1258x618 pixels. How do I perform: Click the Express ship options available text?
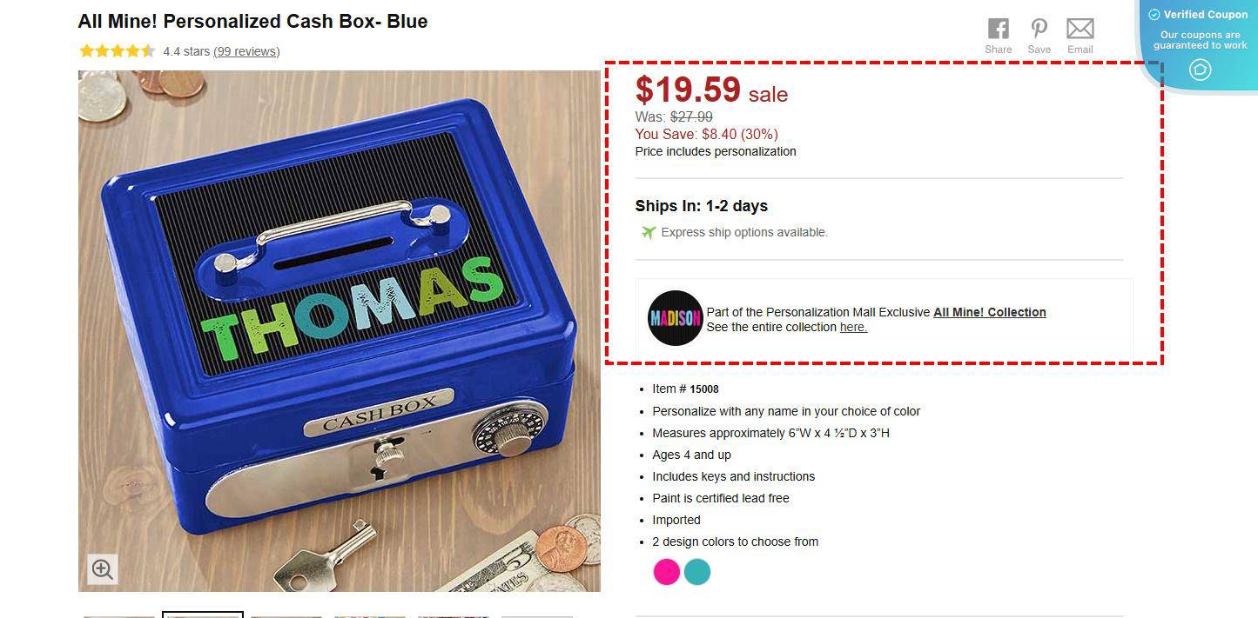tap(744, 232)
